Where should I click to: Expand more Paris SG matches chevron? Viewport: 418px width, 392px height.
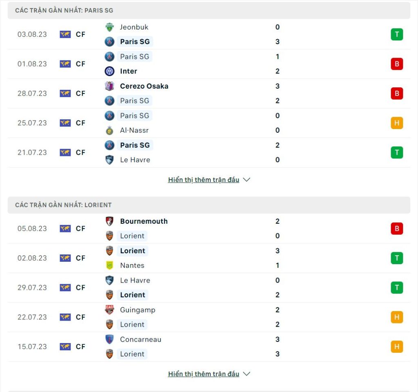247,180
